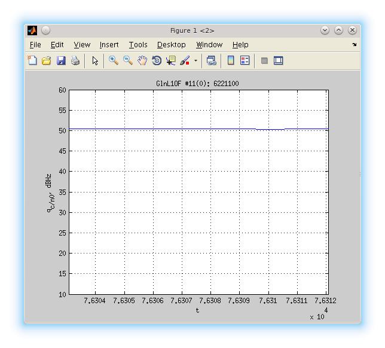
Task: Select the Data Cursor tool
Action: pyautogui.click(x=171, y=60)
